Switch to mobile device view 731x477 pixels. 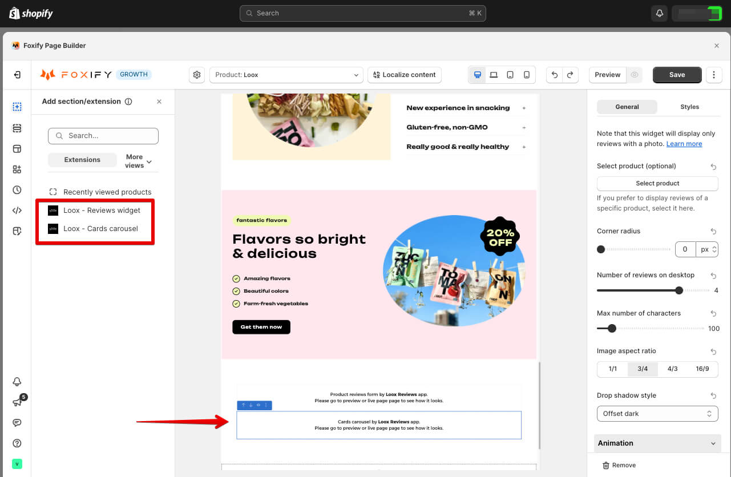(527, 75)
